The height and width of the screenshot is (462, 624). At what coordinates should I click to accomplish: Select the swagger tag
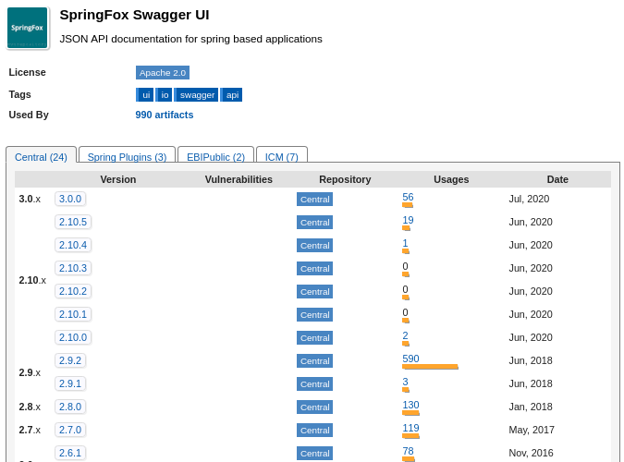[x=197, y=95]
